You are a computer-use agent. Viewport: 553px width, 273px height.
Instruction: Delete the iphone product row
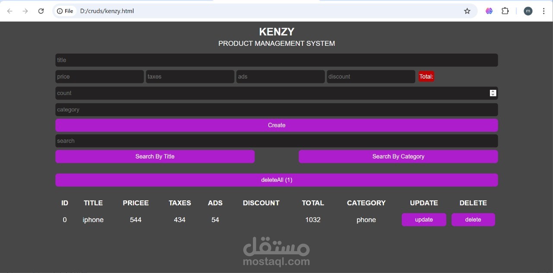click(473, 219)
